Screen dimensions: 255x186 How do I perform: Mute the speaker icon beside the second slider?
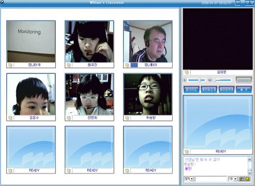210,80
